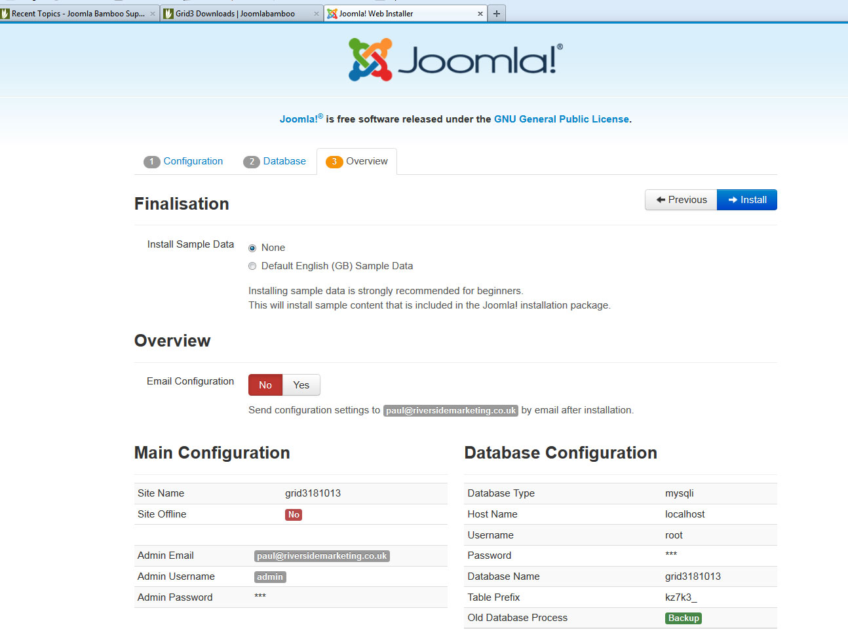Click the blue Install button
Screen dimensions: 848x640
click(747, 200)
